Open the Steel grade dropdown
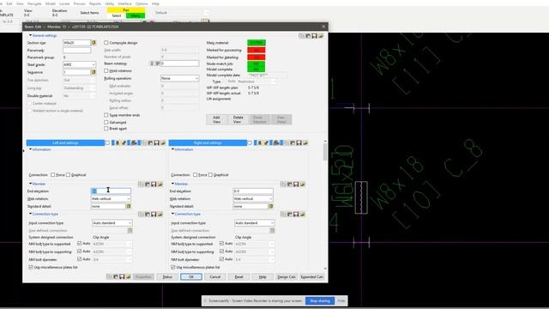 click(x=79, y=65)
